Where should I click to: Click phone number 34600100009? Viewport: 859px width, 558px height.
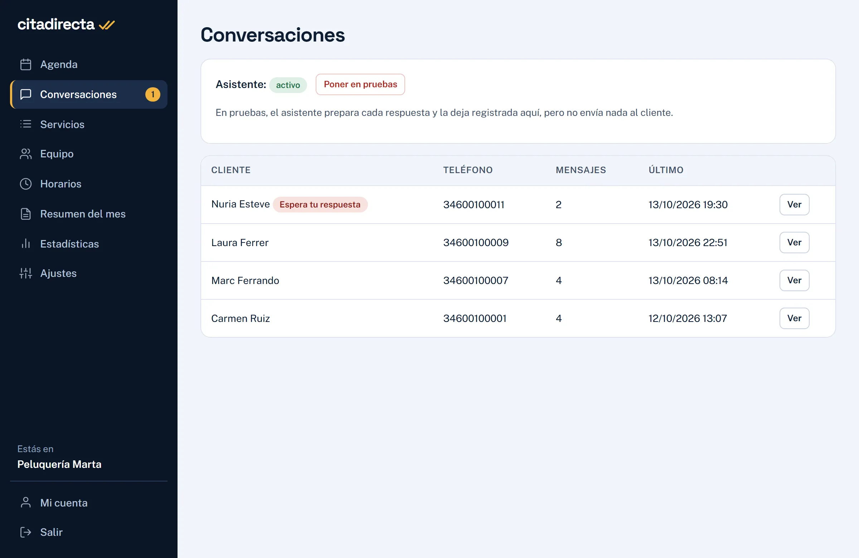[476, 243]
